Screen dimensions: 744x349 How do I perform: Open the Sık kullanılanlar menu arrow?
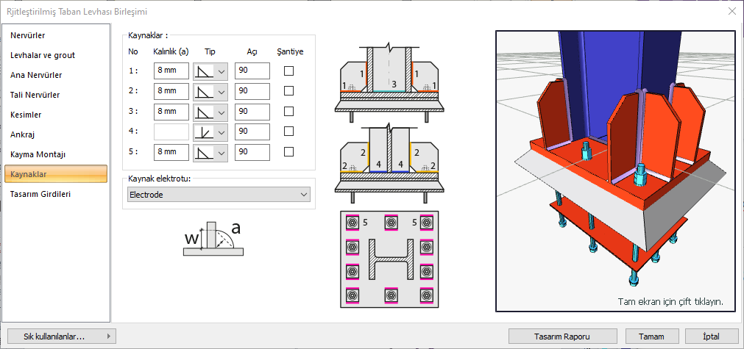pyautogui.click(x=110, y=336)
